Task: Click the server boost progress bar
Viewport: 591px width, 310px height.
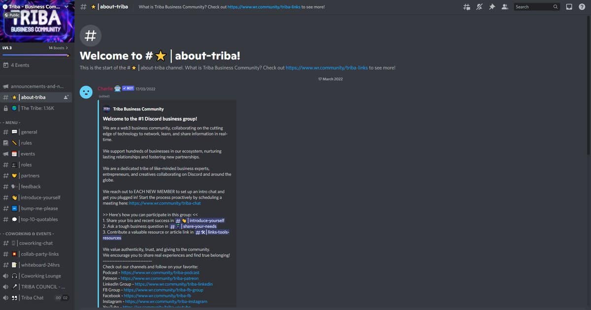Action: (35, 55)
